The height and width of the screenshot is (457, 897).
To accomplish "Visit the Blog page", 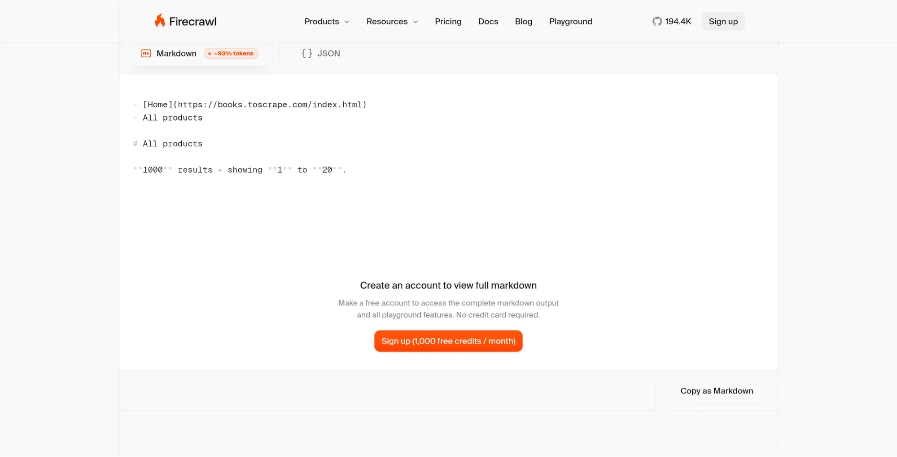I will [523, 22].
